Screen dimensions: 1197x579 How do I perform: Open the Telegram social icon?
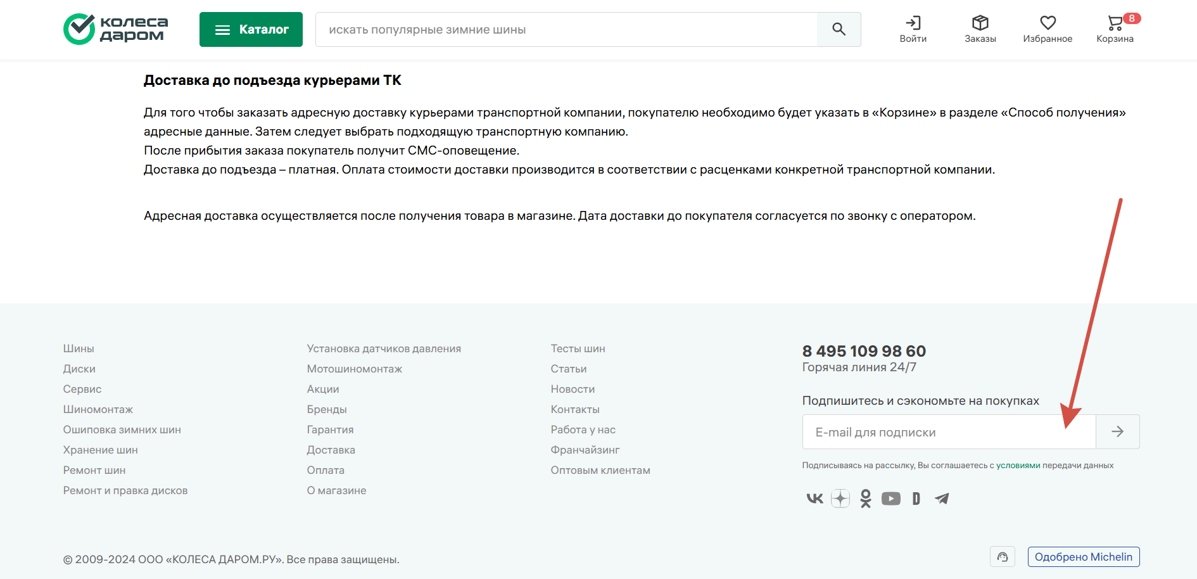[x=942, y=499]
